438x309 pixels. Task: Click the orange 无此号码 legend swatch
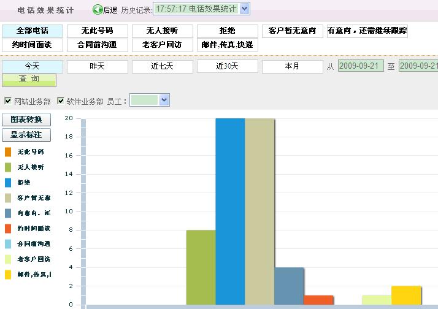8,151
